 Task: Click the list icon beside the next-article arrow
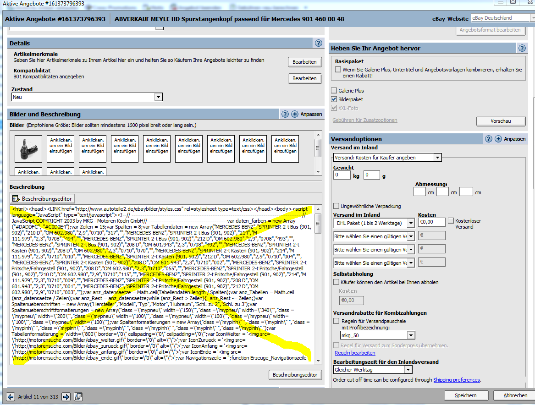point(78,396)
